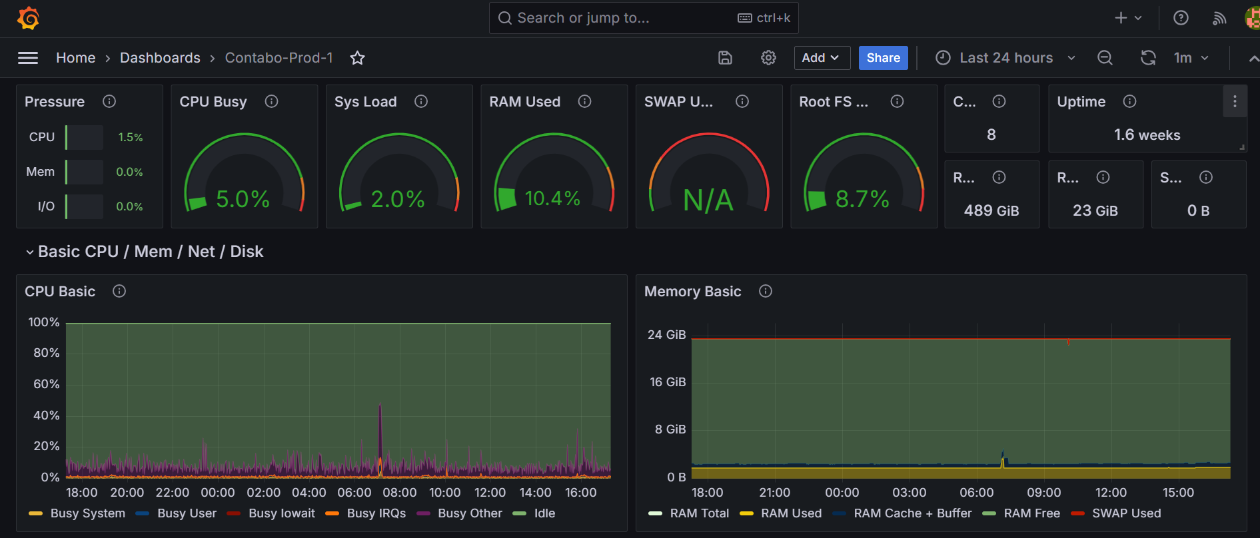This screenshot has height=538, width=1260.
Task: Toggle SWAP Used series visibility
Action: (1126, 513)
